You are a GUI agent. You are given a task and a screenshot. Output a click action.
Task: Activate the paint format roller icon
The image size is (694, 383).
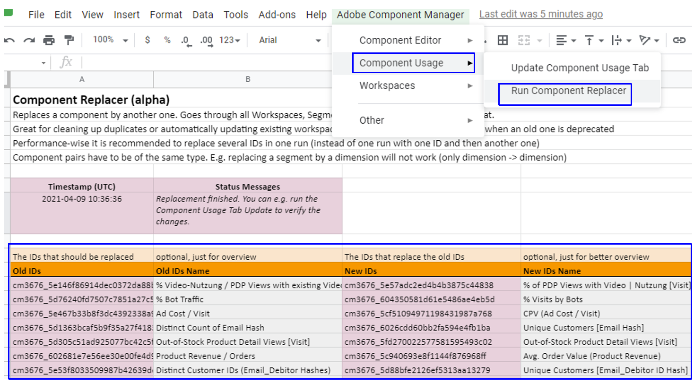click(x=69, y=41)
